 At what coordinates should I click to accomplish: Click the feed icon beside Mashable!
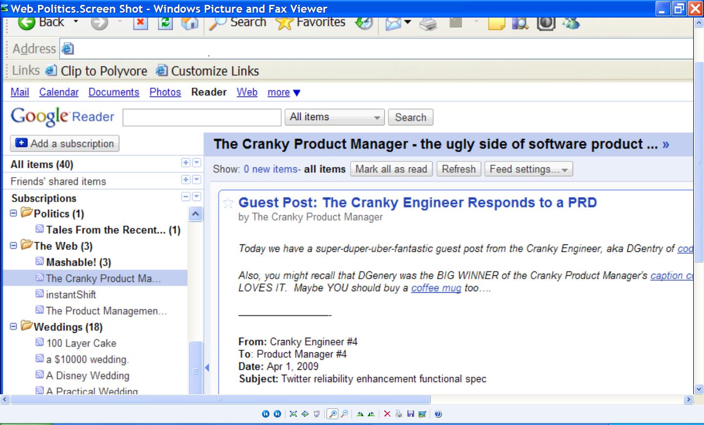pyautogui.click(x=40, y=262)
